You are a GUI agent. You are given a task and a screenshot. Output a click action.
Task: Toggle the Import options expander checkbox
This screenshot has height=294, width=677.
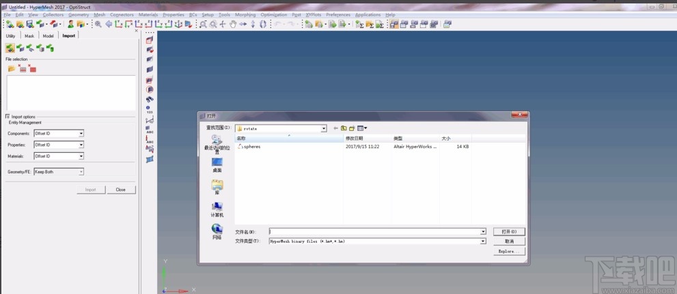(x=8, y=117)
